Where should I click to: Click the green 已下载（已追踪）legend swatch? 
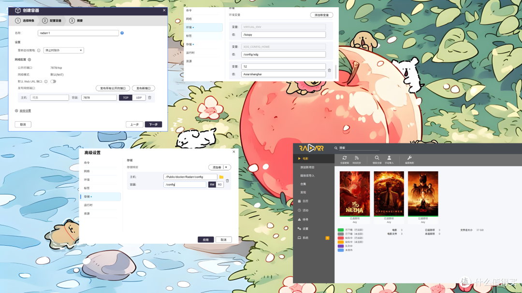pyautogui.click(x=341, y=230)
